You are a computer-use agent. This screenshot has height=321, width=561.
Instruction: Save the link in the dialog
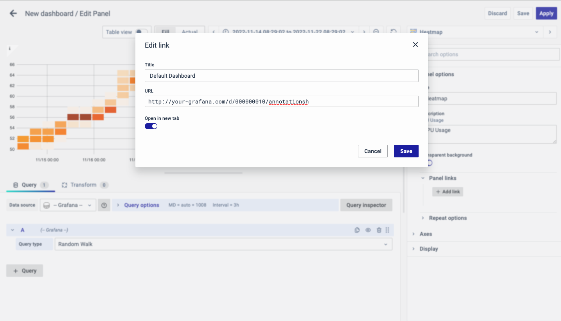pyautogui.click(x=406, y=151)
